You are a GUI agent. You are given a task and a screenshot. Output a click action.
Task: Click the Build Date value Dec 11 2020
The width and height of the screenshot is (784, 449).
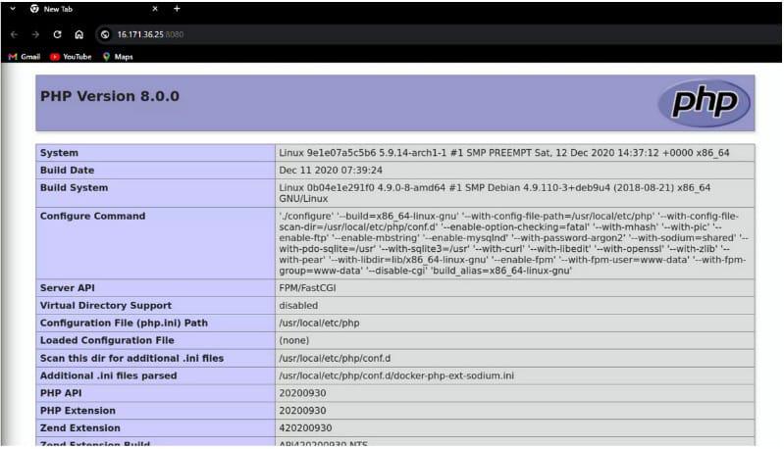tap(331, 171)
